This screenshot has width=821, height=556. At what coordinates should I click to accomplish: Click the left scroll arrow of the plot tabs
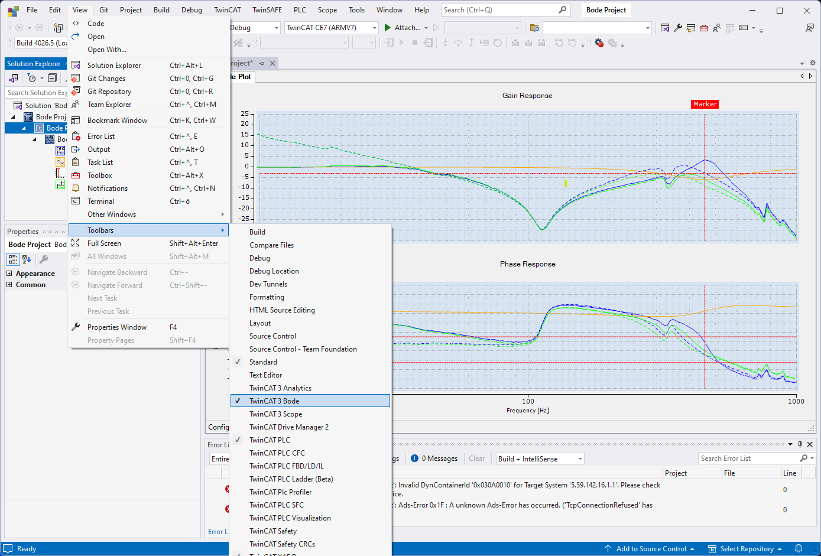[x=802, y=76]
